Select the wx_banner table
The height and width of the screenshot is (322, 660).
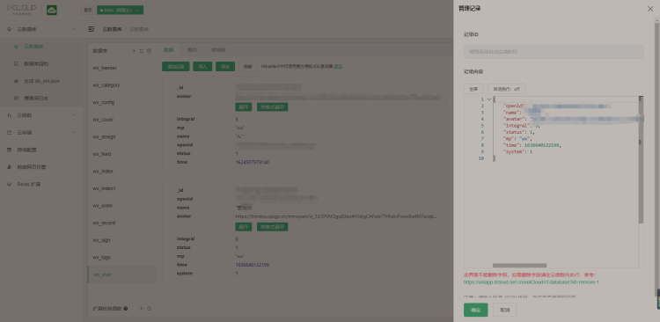click(x=122, y=68)
